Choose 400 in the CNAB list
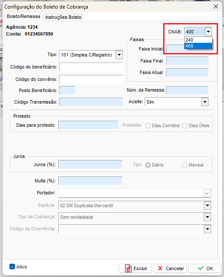 198,46
